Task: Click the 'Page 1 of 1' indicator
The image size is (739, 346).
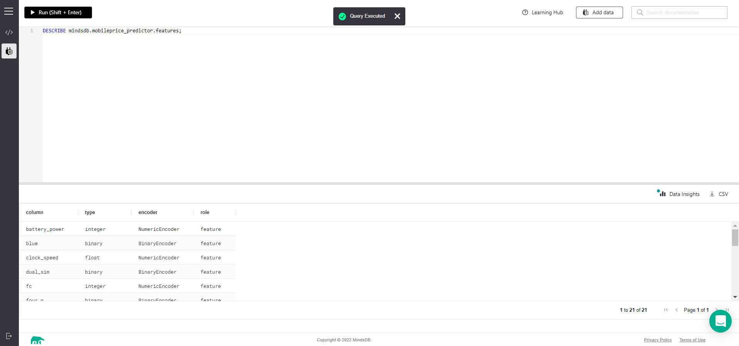Action: (x=696, y=310)
